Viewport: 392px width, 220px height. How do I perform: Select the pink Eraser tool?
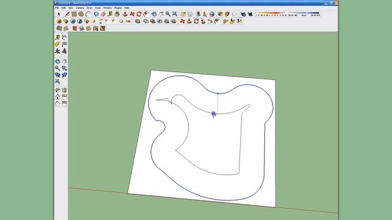pos(104,14)
